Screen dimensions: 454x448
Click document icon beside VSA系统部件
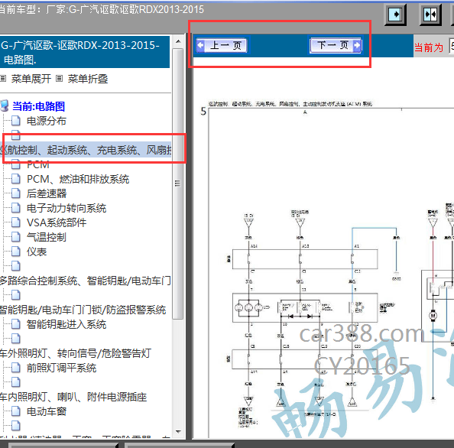(16, 222)
